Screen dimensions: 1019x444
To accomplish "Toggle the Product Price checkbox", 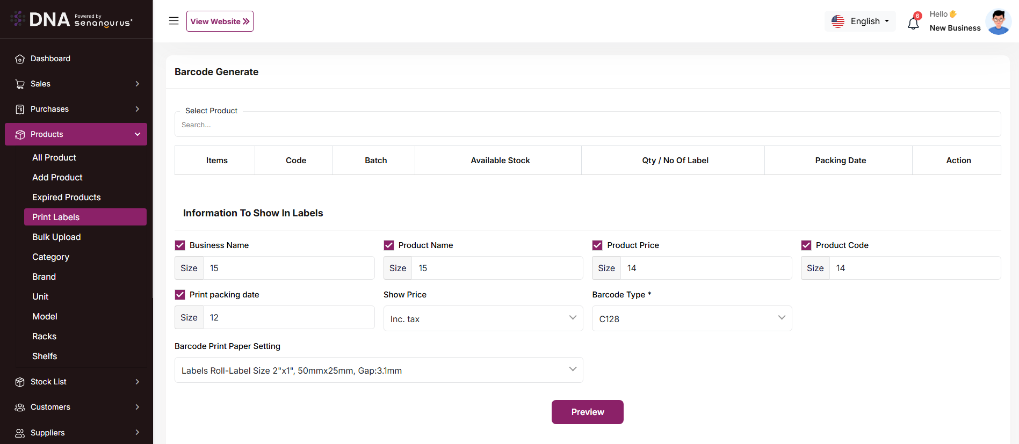I will coord(597,245).
